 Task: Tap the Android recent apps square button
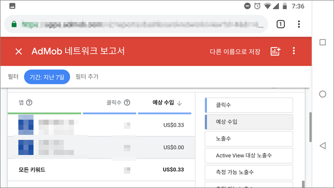point(323,42)
